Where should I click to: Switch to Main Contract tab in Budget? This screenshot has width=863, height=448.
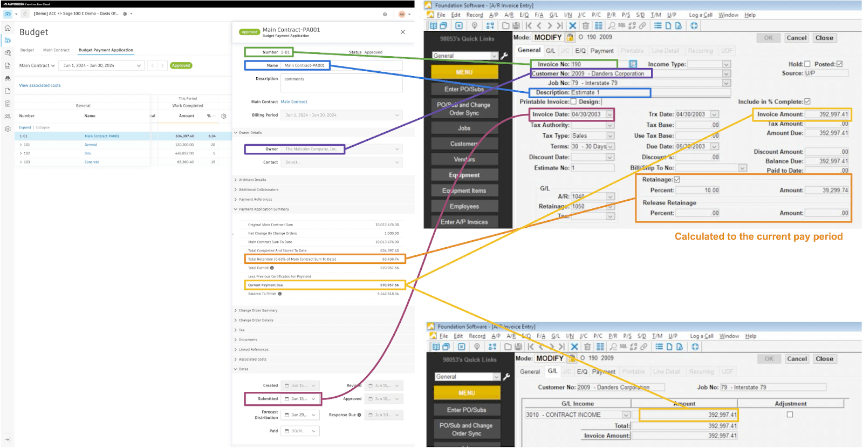pos(56,50)
